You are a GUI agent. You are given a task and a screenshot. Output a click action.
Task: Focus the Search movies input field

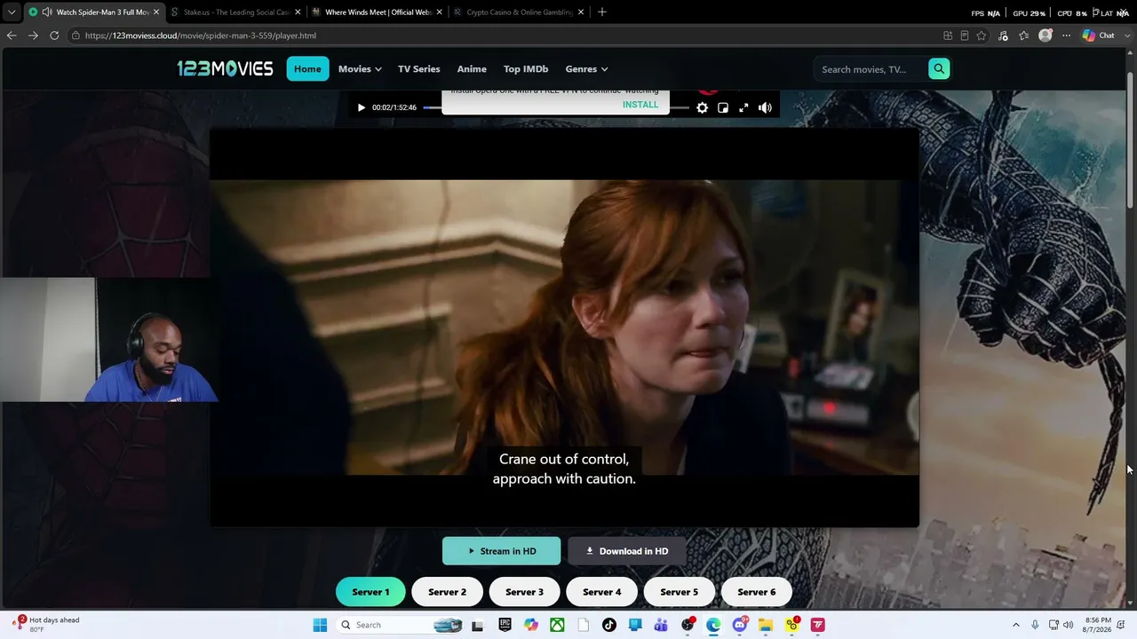(x=871, y=69)
